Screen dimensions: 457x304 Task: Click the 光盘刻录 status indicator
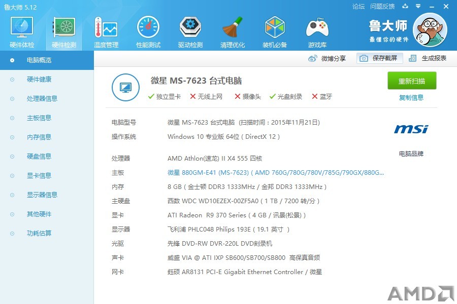(285, 97)
